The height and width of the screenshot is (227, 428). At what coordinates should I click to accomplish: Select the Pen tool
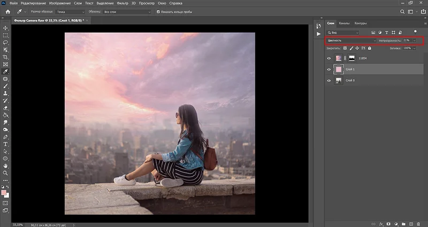(5, 137)
